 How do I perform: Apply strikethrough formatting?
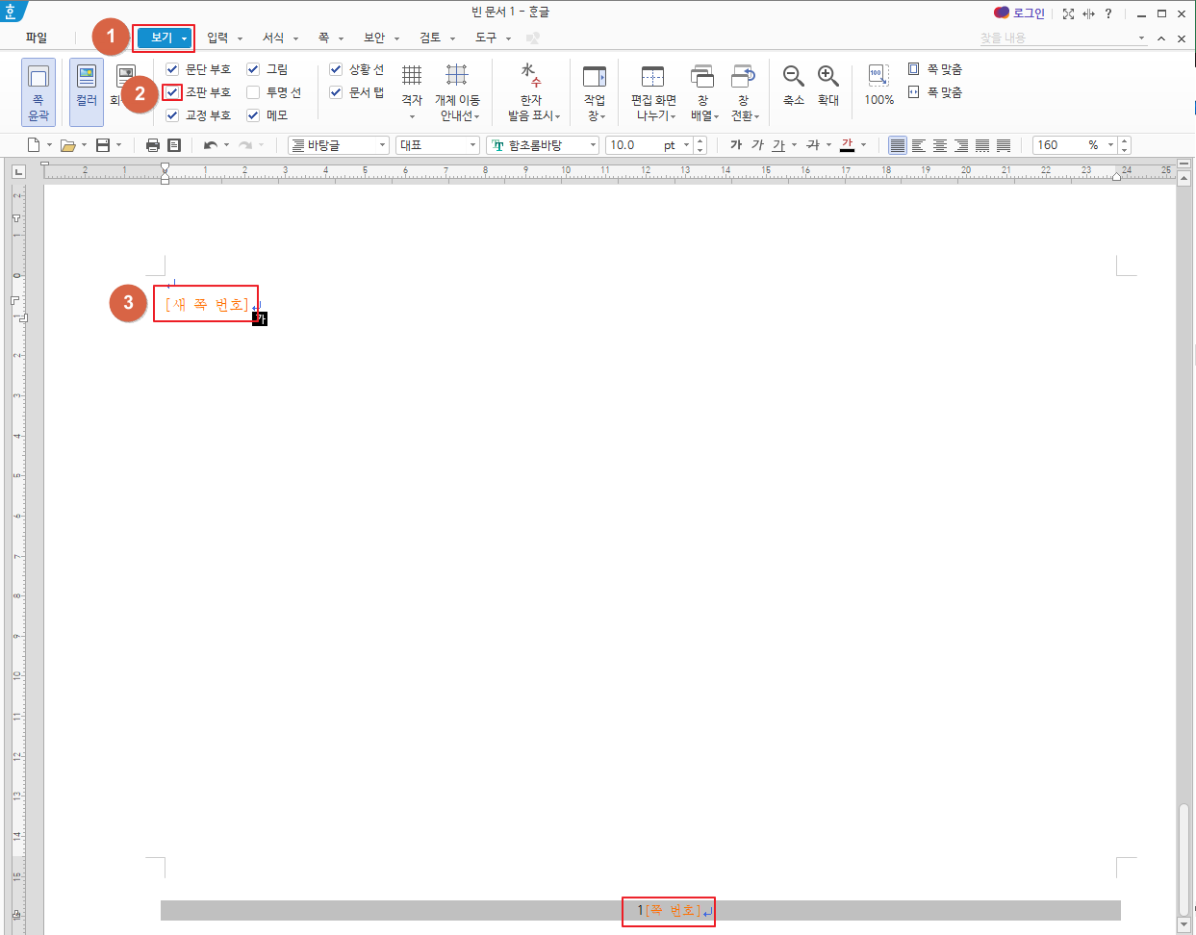(x=813, y=145)
